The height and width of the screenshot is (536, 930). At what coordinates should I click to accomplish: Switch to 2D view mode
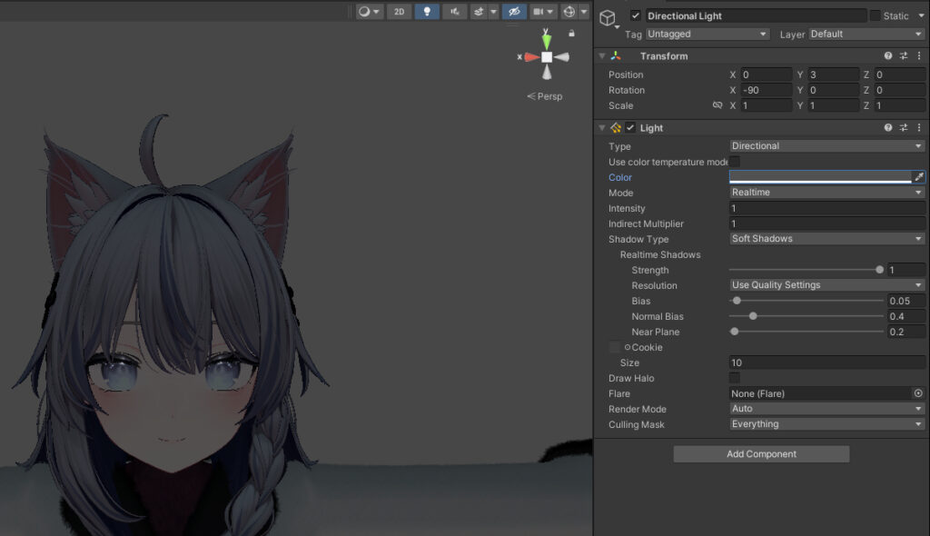pyautogui.click(x=399, y=12)
